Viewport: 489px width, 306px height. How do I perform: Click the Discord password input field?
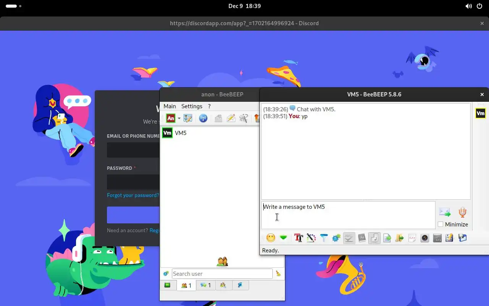(133, 182)
